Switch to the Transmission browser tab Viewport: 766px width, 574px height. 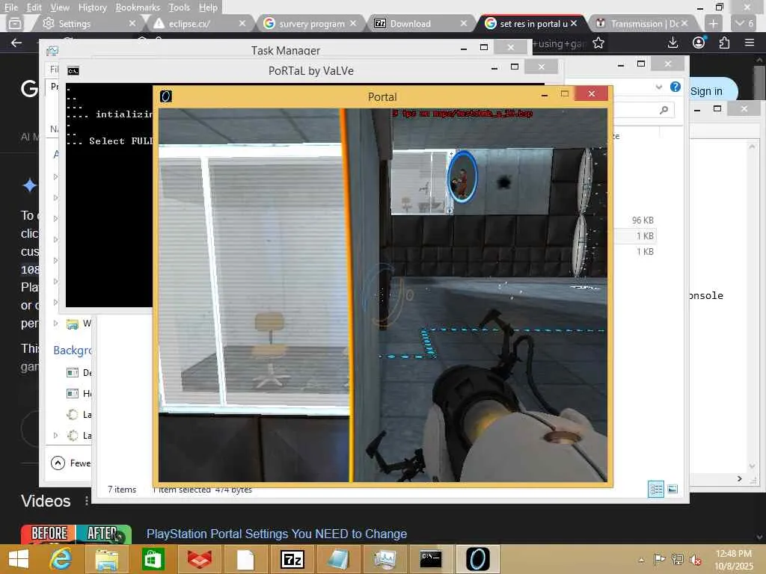641,23
